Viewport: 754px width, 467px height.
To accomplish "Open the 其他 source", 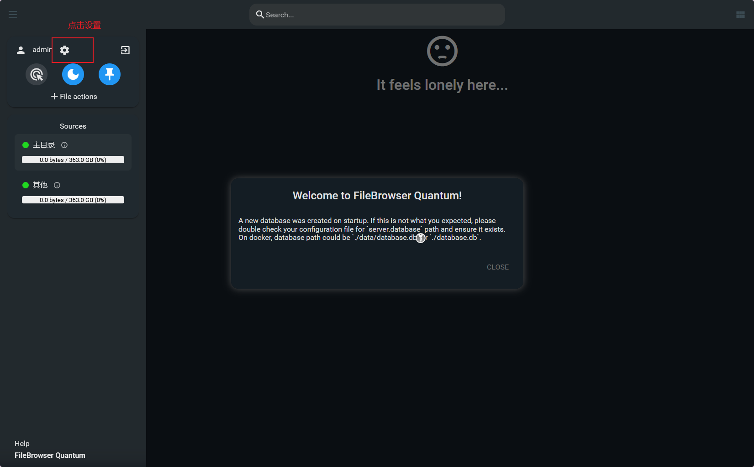I will (40, 185).
